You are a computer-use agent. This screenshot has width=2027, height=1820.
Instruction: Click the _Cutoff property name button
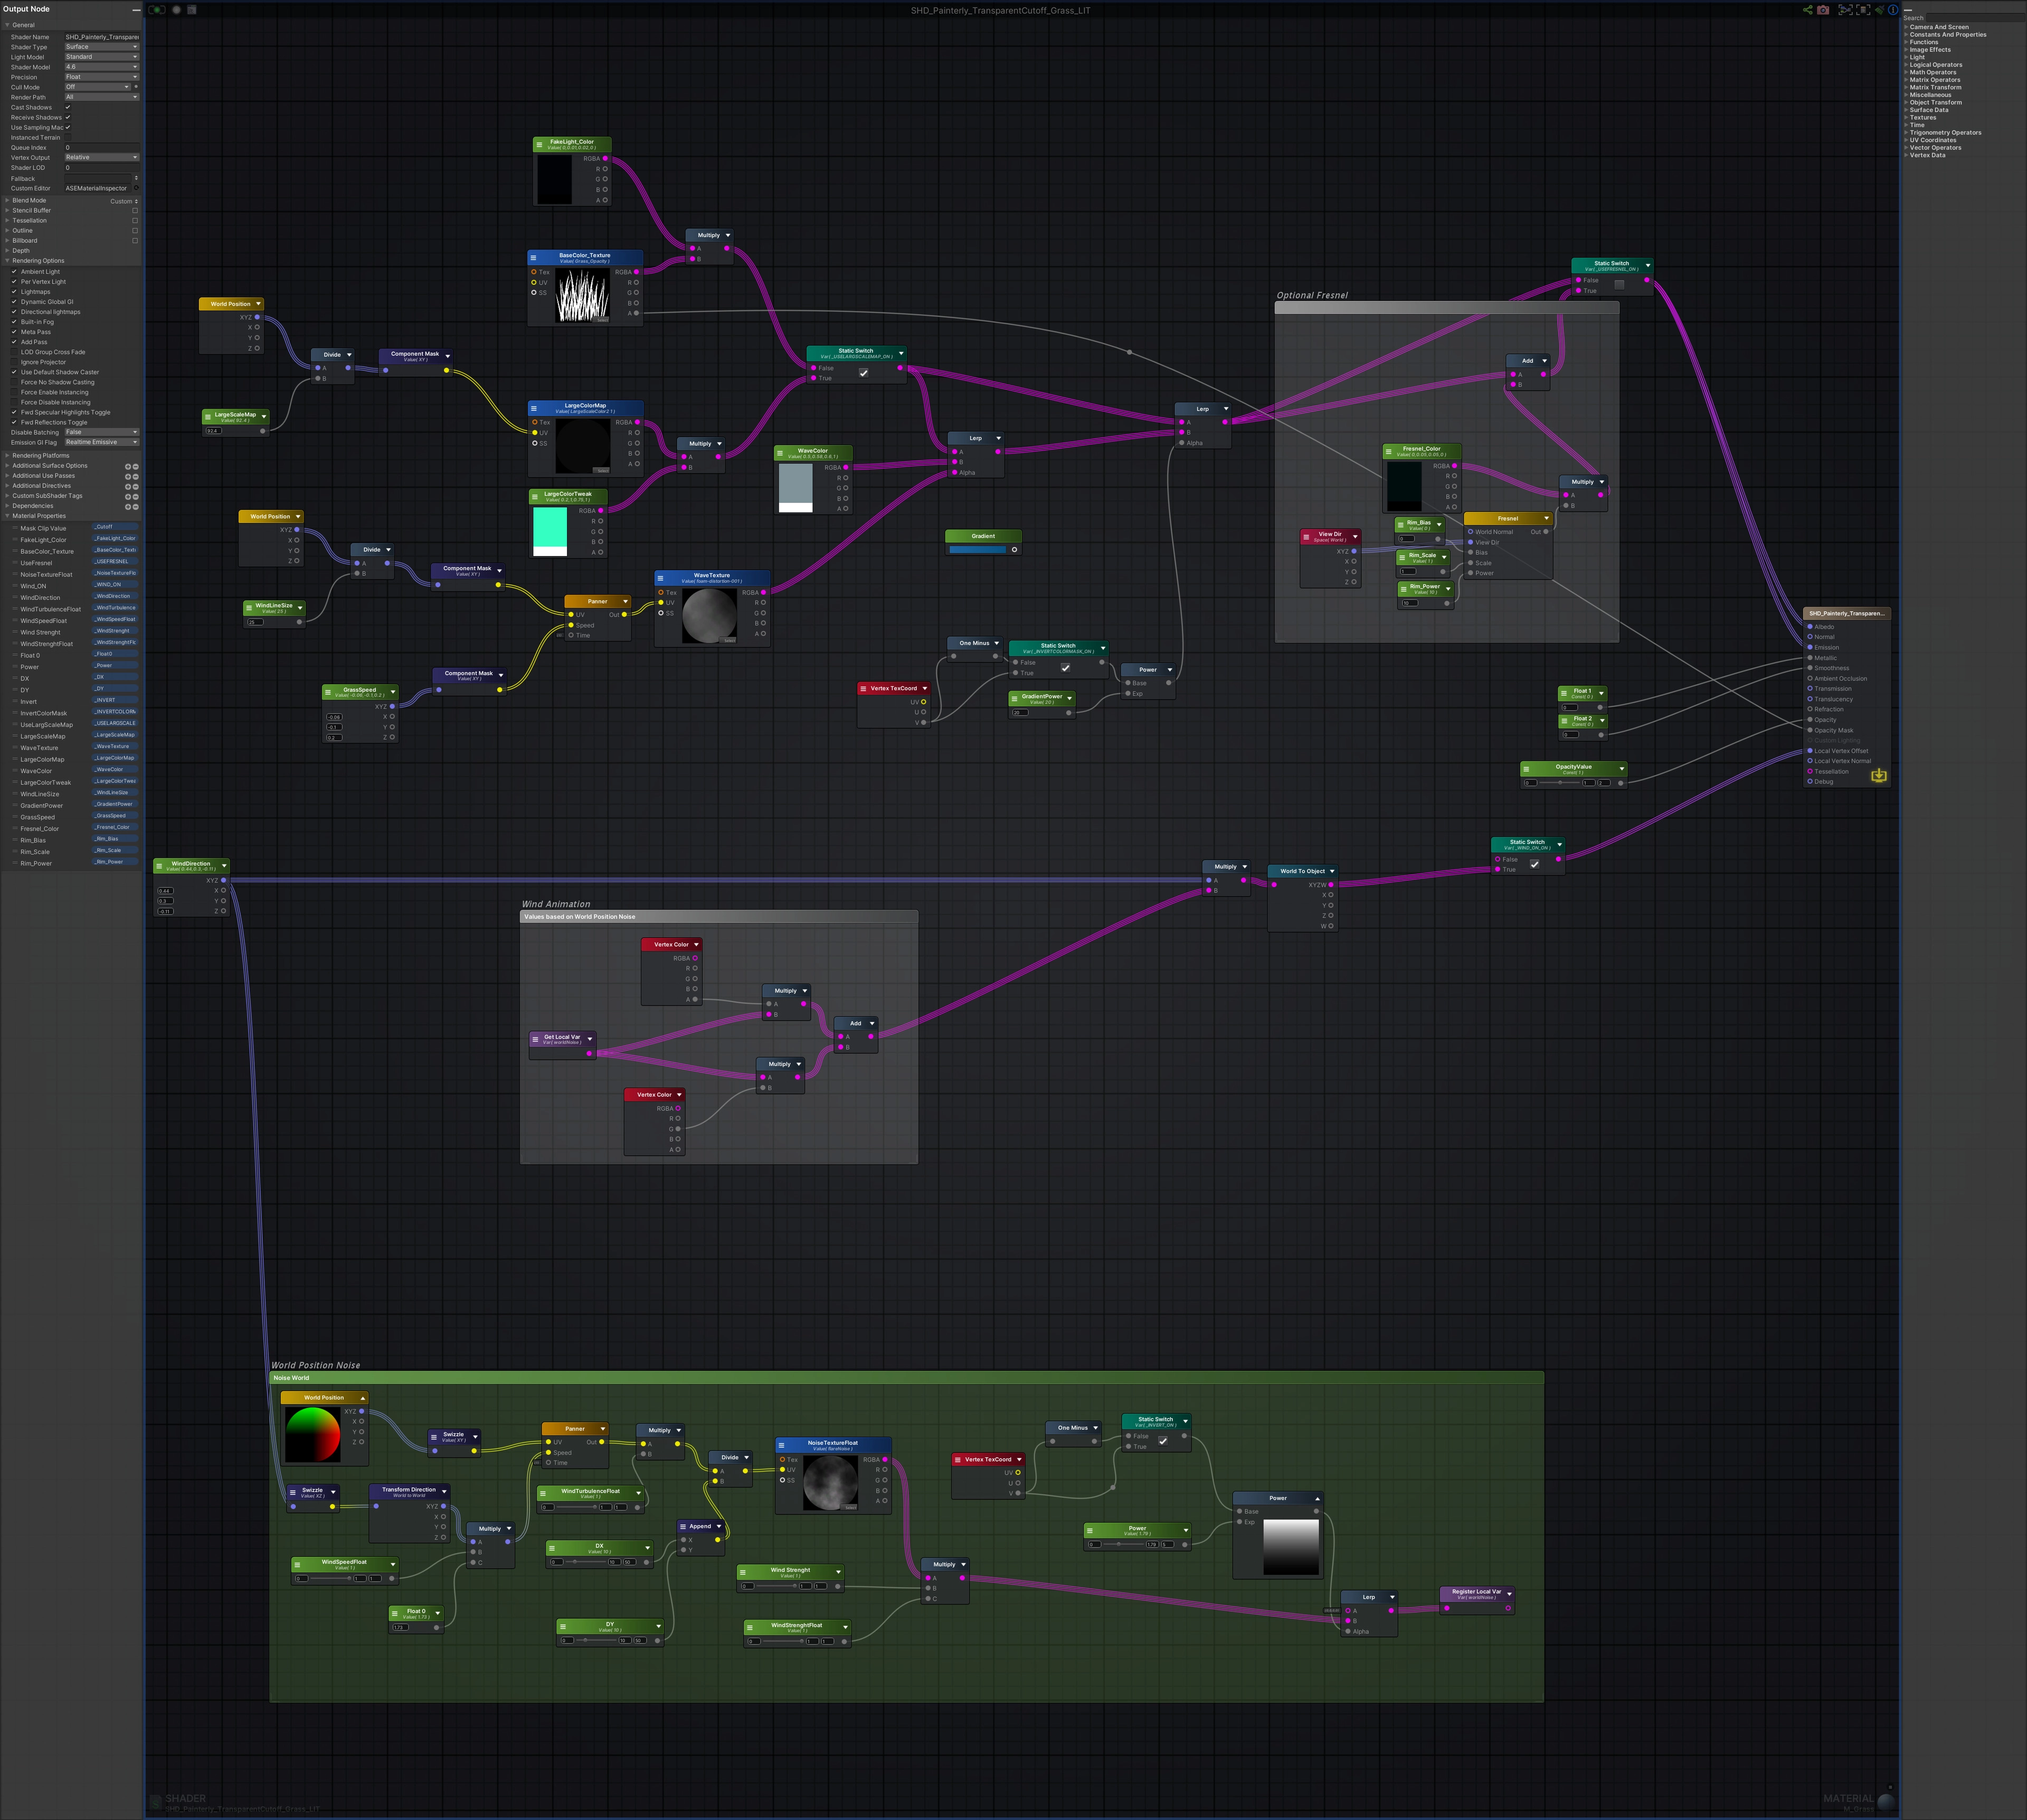pos(115,527)
